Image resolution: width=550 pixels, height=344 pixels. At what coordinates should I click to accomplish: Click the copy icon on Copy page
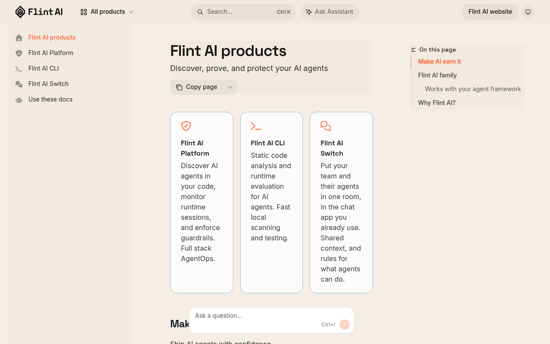pyautogui.click(x=179, y=87)
